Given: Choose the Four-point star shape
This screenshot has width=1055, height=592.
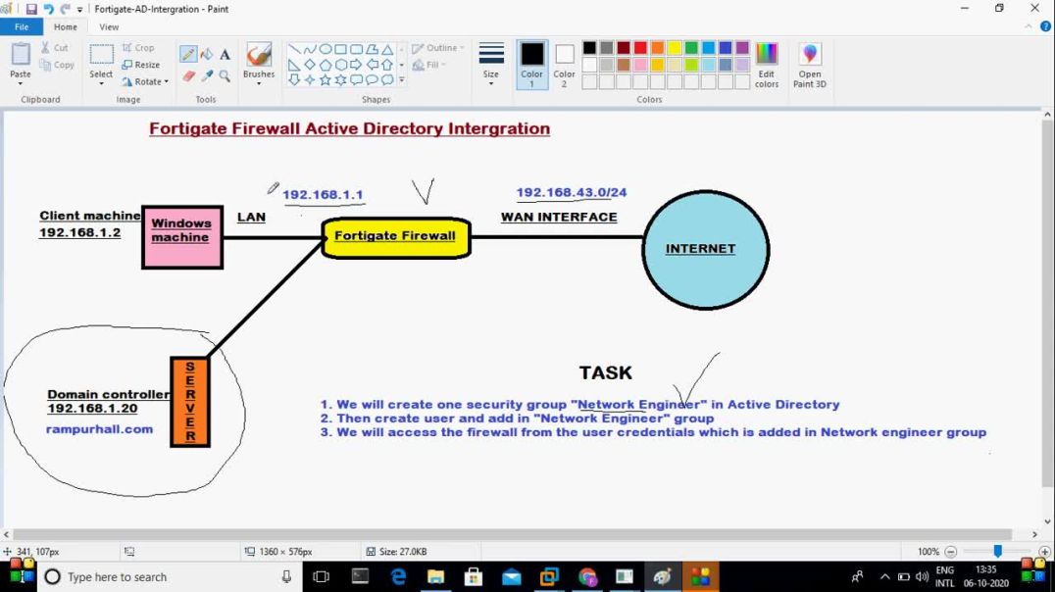Looking at the screenshot, I should (310, 80).
